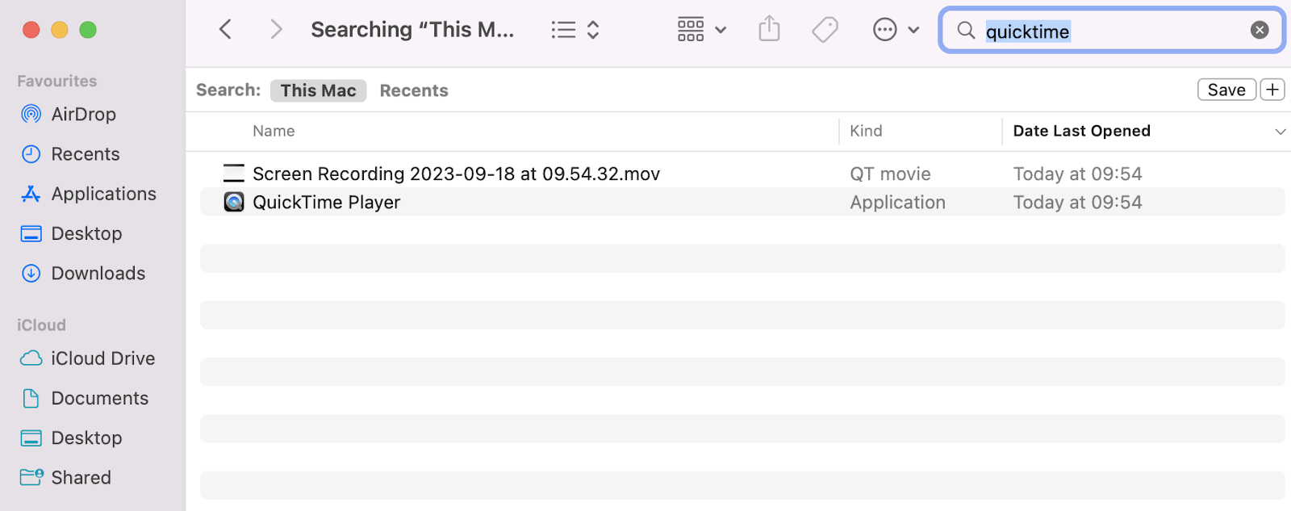The image size is (1291, 511).
Task: Select the Shared icon in sidebar
Action: click(30, 477)
